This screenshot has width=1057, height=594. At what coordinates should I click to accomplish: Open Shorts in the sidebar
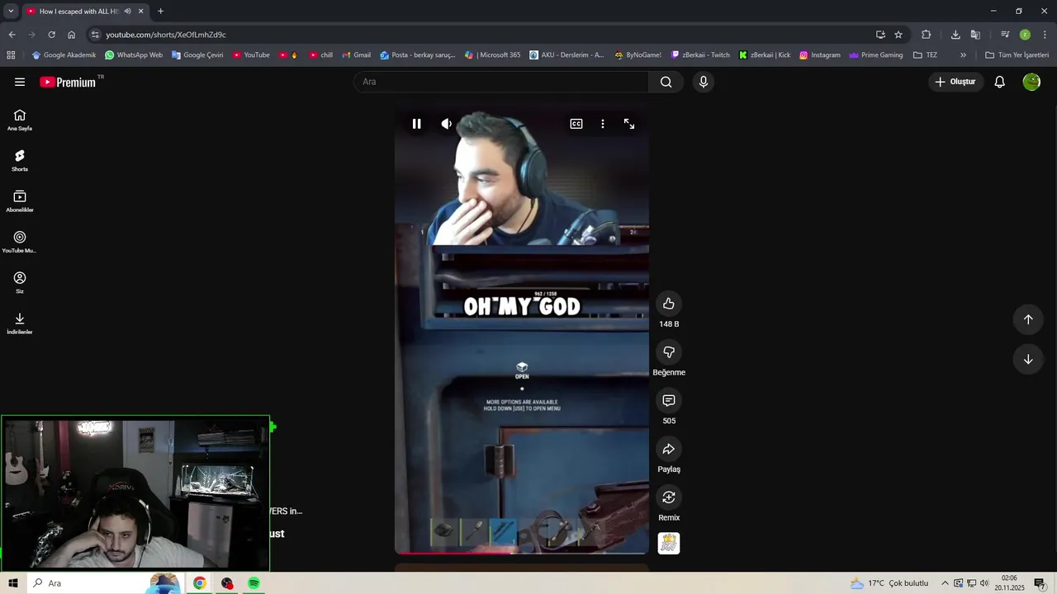[x=20, y=160]
